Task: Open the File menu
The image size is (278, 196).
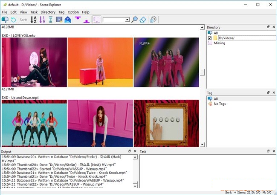Action: (x=4, y=12)
